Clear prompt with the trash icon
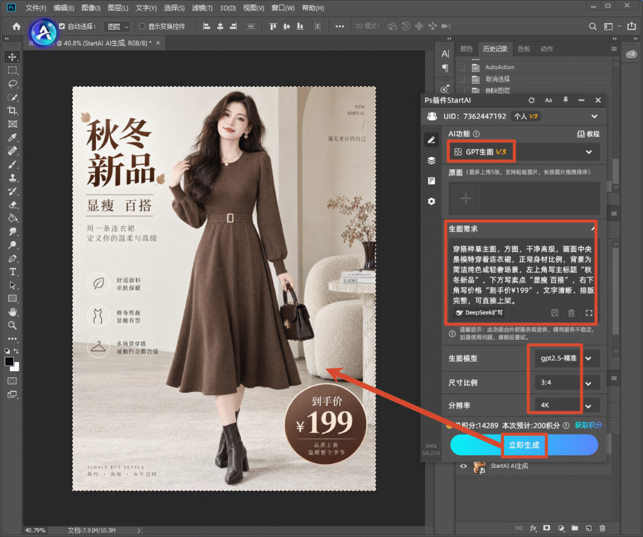 point(571,313)
